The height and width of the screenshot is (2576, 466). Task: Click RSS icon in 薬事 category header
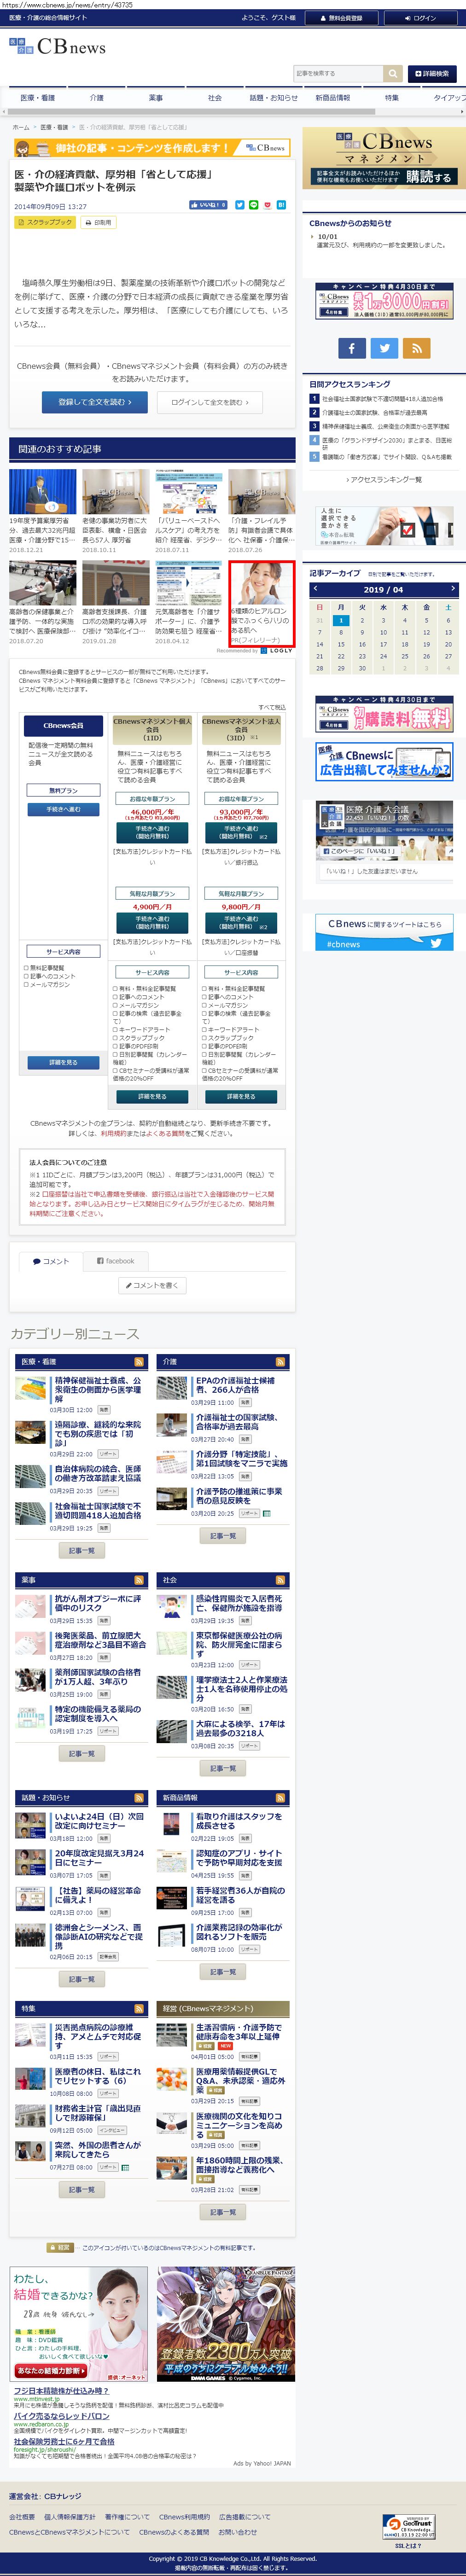click(x=139, y=1579)
